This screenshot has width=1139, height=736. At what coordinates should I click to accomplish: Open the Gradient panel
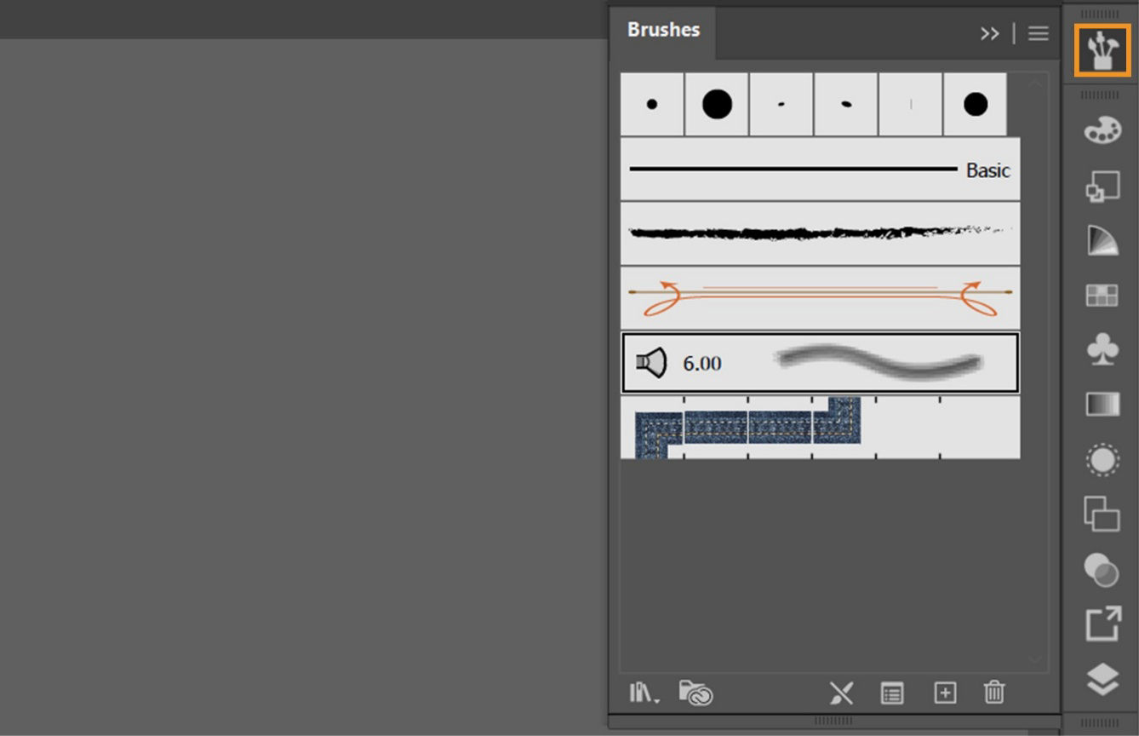[1102, 404]
